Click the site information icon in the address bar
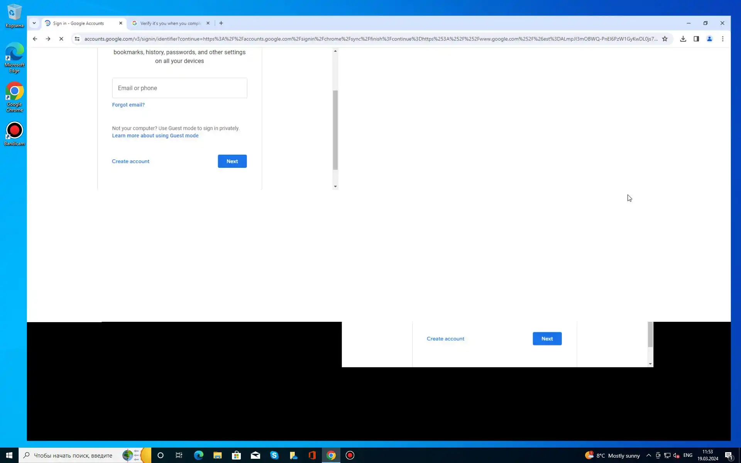Viewport: 741px width, 463px height. click(77, 39)
